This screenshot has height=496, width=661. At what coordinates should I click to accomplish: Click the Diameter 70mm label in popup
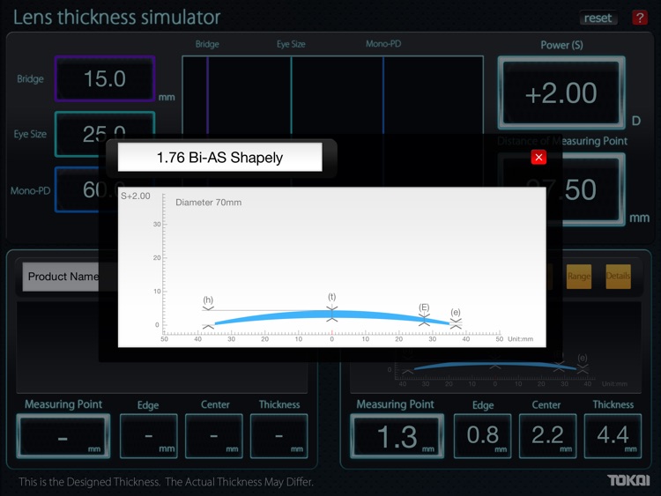pos(208,203)
